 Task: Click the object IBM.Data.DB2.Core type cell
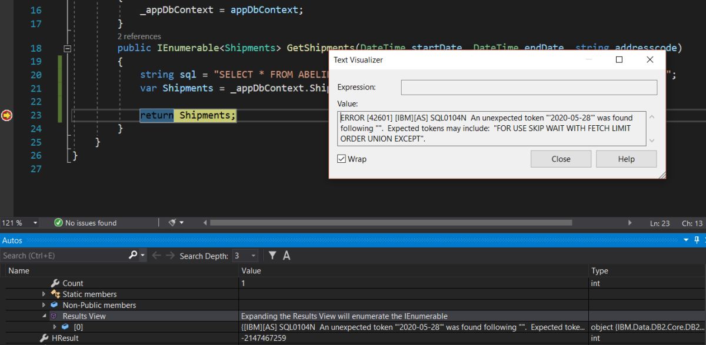[x=647, y=327]
